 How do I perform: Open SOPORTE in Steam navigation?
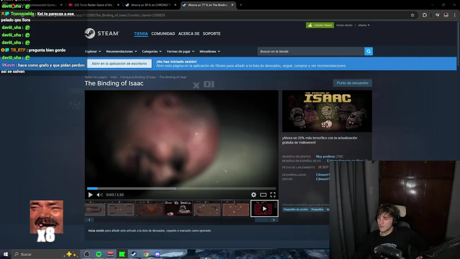coord(212,33)
